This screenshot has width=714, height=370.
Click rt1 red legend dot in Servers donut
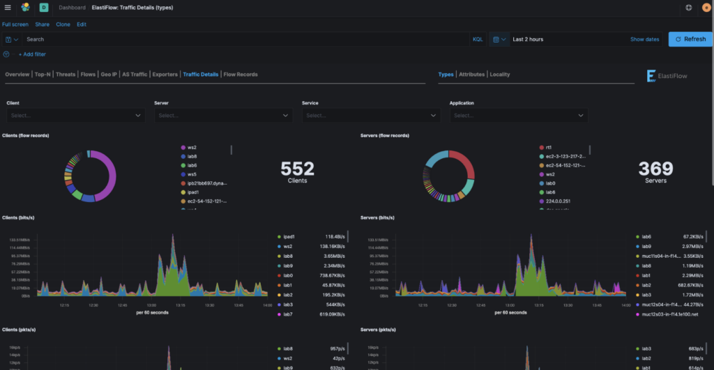(541, 148)
